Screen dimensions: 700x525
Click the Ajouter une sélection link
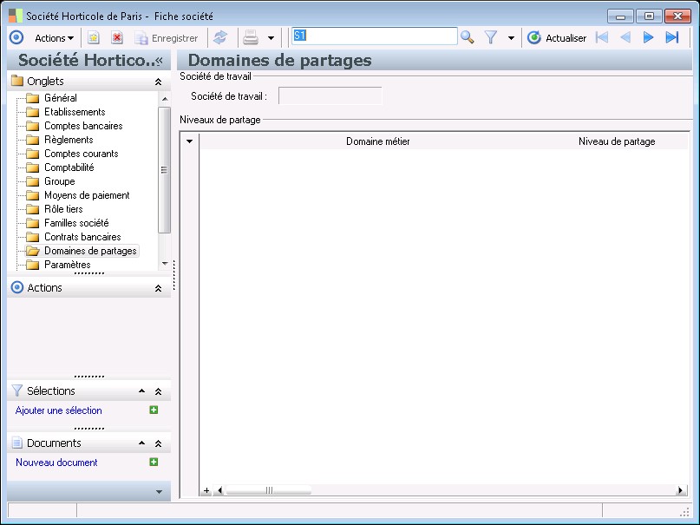pyautogui.click(x=59, y=410)
